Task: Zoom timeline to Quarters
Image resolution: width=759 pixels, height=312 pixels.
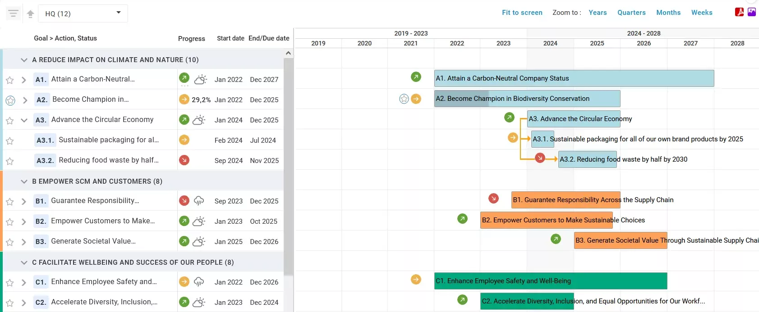Action: tap(631, 13)
